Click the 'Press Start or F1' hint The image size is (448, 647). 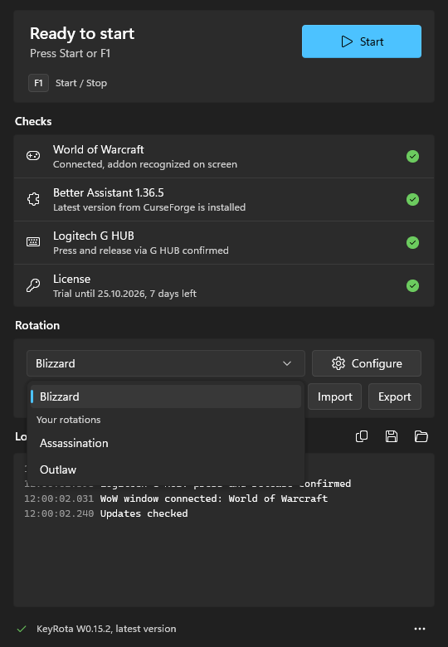[71, 53]
